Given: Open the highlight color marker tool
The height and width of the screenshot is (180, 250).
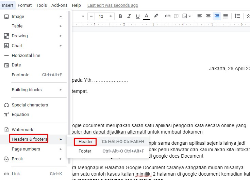Looking at the screenshot, I should (x=156, y=16).
